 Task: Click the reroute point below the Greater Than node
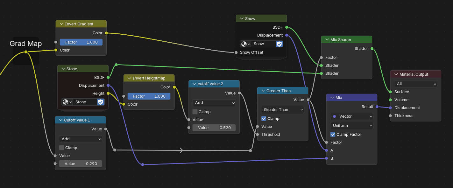(251, 150)
